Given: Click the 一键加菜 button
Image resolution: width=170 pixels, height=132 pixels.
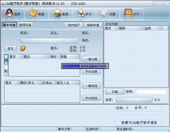Looking at the screenshot, I should [x=92, y=59].
